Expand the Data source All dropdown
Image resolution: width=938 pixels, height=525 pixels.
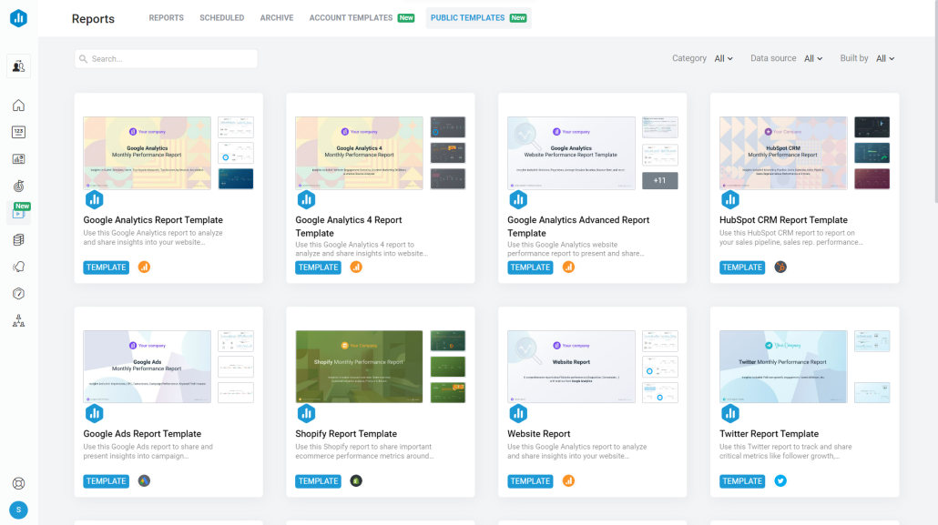coord(813,58)
